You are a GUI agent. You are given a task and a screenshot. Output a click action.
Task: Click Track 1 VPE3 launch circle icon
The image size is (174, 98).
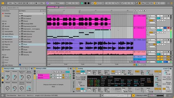click(135, 16)
